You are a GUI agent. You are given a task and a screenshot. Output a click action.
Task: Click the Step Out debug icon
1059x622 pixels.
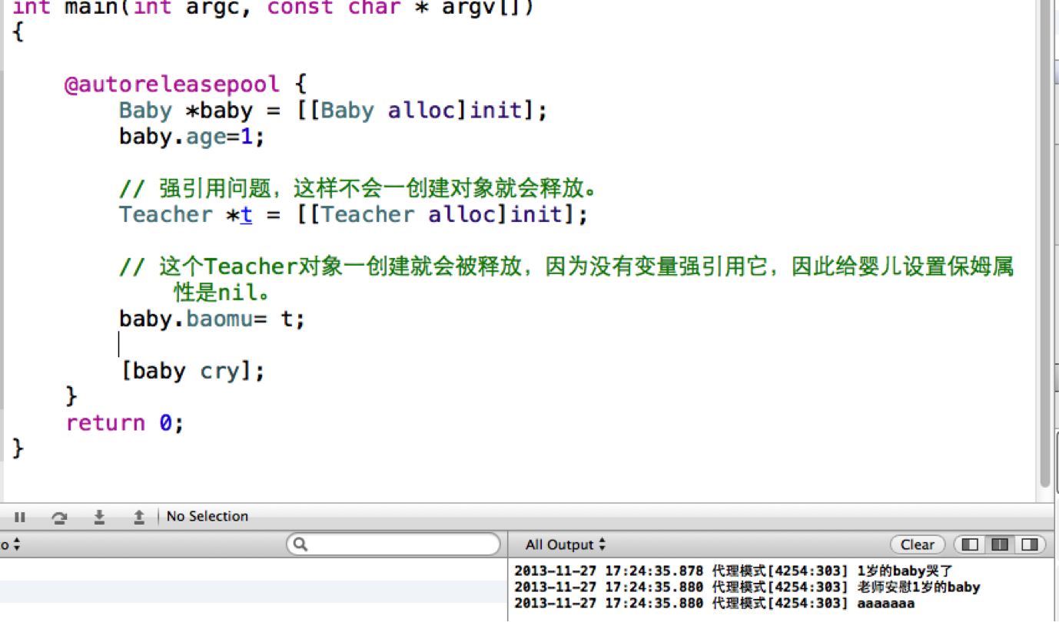point(139,517)
